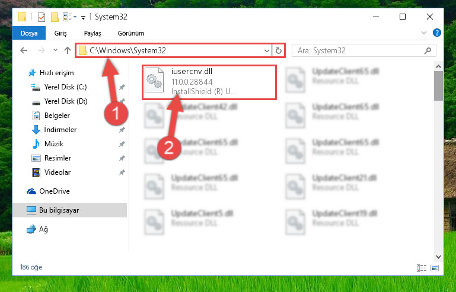This screenshot has width=456, height=292.
Task: Open the Paylaş tab
Action: tap(93, 33)
